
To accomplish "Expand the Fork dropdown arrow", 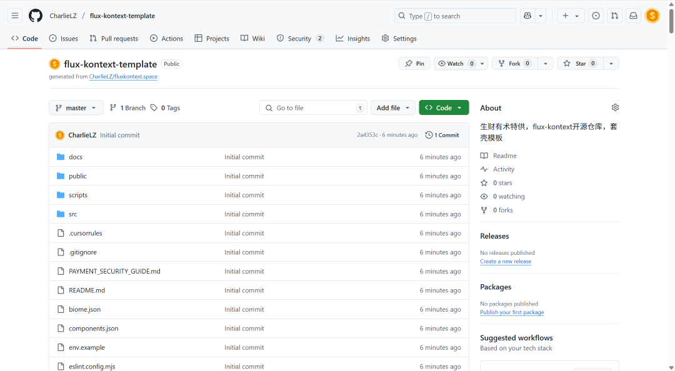I will tap(546, 63).
